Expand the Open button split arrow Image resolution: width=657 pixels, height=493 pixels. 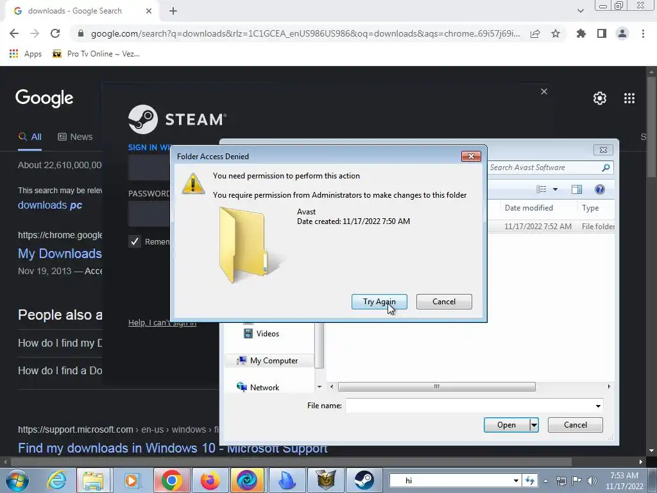[x=534, y=425]
